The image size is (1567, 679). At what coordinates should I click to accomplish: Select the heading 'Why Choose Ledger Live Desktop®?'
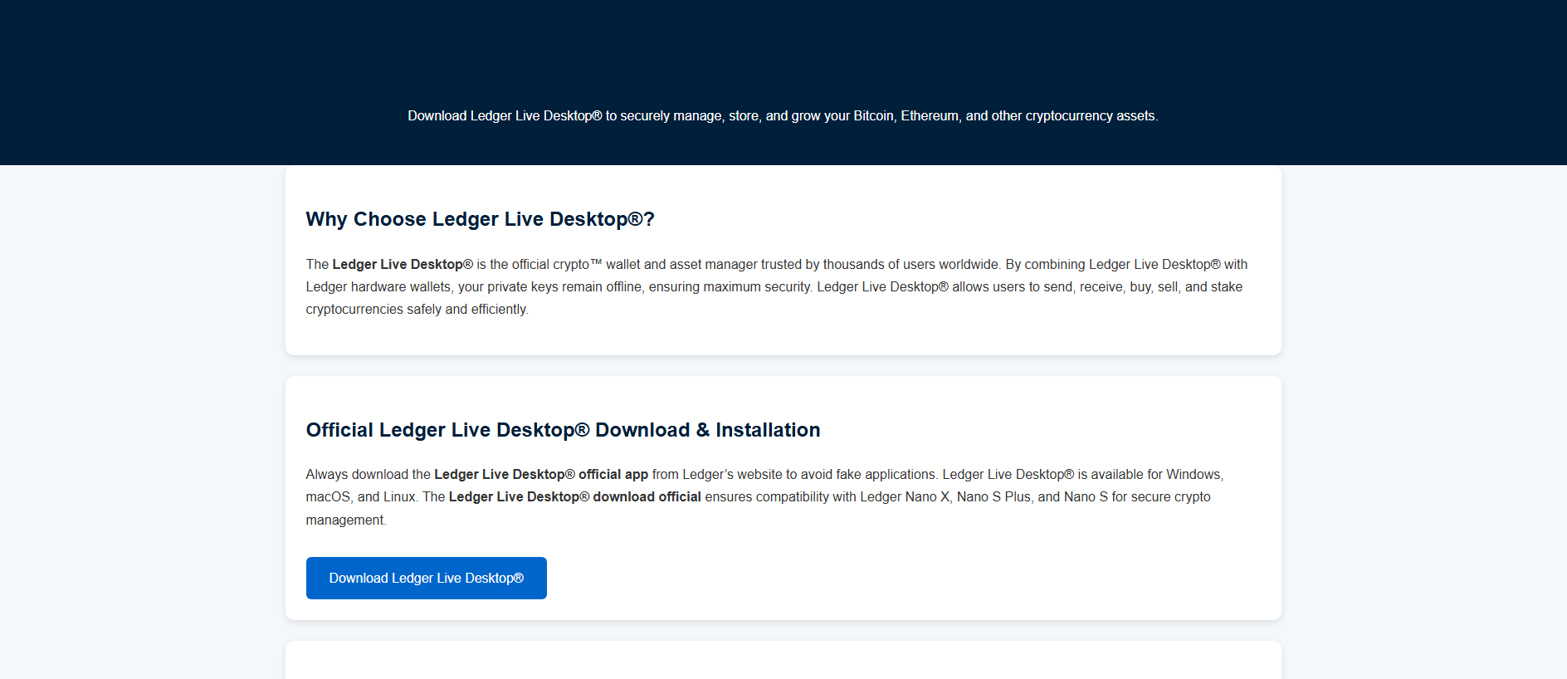pyautogui.click(x=480, y=219)
